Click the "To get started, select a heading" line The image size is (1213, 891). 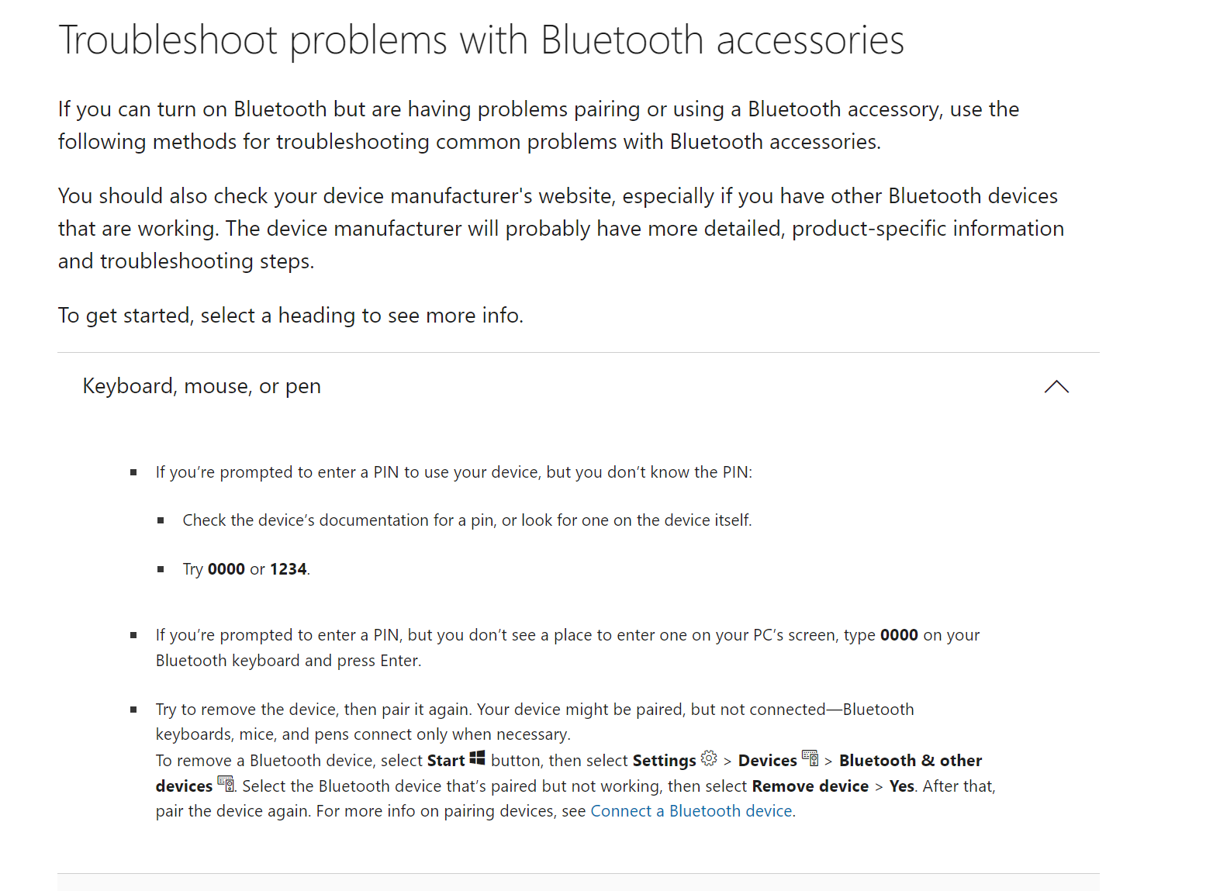coord(291,316)
